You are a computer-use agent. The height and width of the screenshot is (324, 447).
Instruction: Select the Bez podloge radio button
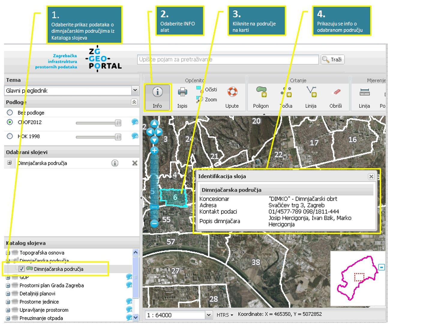coord(10,112)
